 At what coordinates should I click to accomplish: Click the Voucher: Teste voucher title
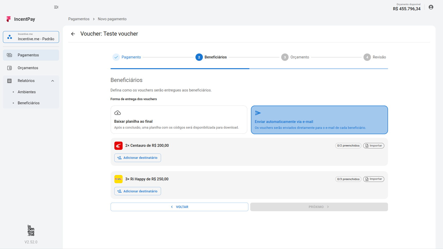[109, 34]
